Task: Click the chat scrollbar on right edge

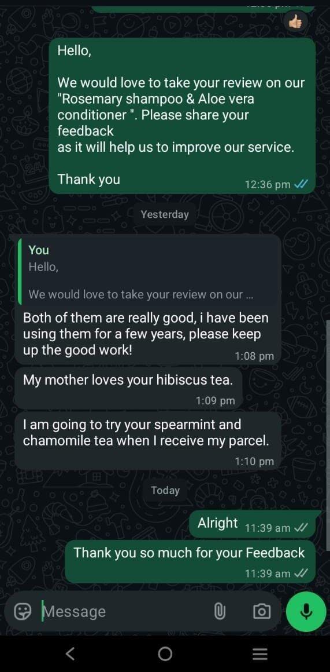Action: click(328, 435)
